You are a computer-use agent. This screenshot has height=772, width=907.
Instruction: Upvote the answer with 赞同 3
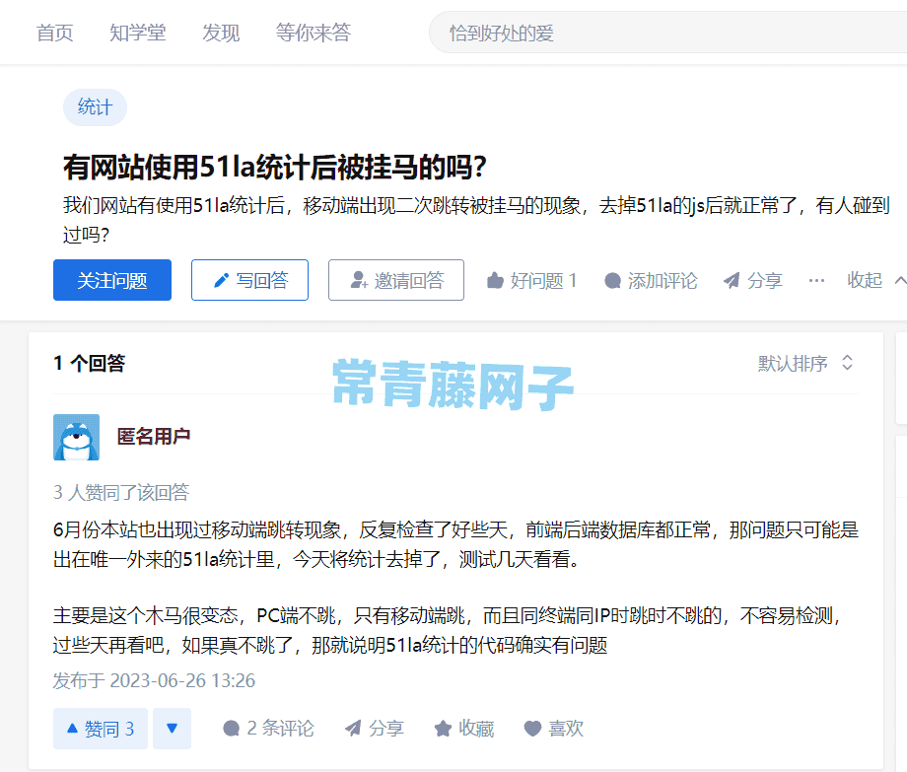(x=101, y=729)
